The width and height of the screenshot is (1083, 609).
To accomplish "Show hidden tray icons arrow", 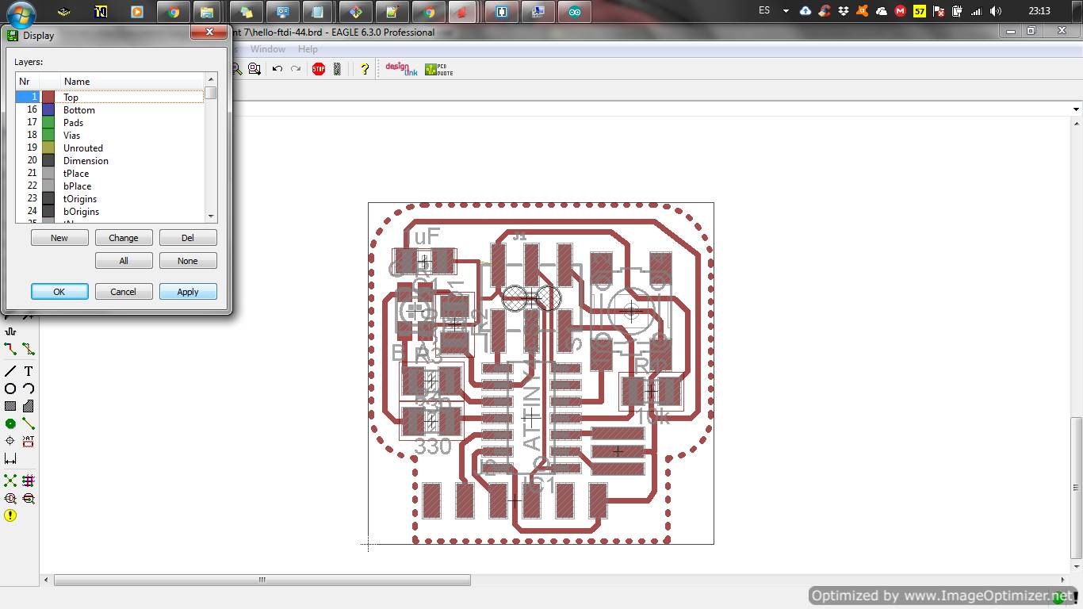I will [786, 11].
